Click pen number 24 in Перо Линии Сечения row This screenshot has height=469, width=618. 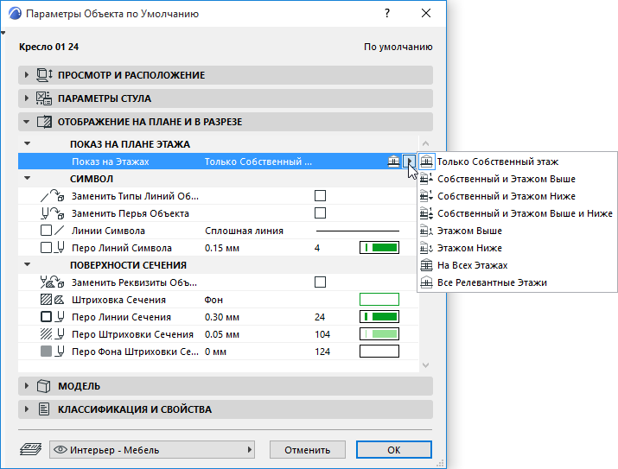tap(320, 317)
